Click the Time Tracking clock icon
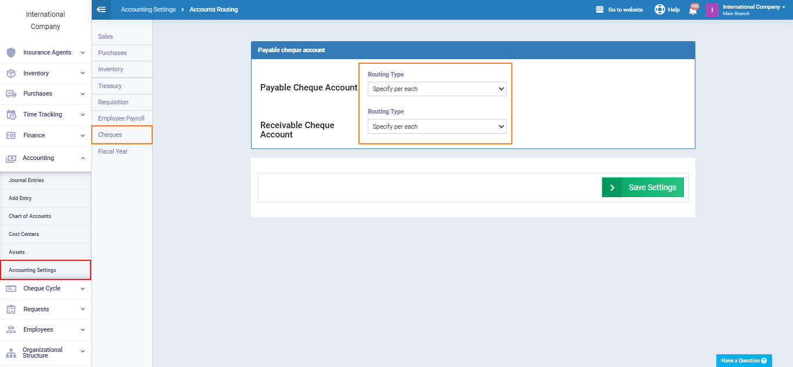The image size is (793, 367). coord(11,115)
